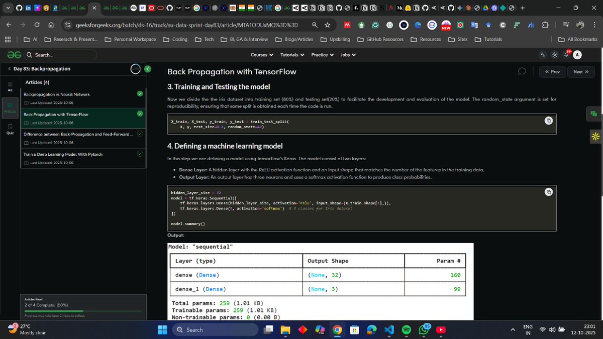Toggle completion check for Train a Deep Learning Model
This screenshot has height=339, width=603.
[140, 154]
